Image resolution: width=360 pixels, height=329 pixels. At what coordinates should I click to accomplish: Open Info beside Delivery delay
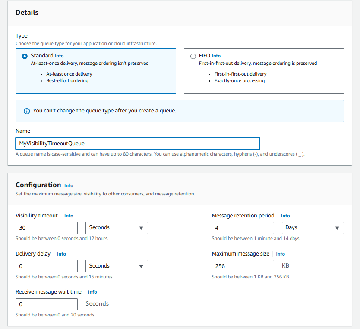click(61, 254)
